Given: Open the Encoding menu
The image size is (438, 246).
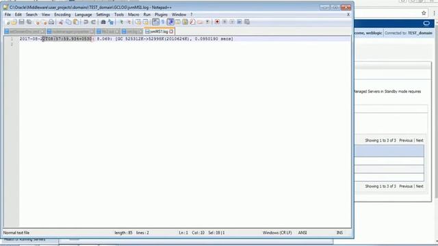Looking at the screenshot, I should click(62, 14).
